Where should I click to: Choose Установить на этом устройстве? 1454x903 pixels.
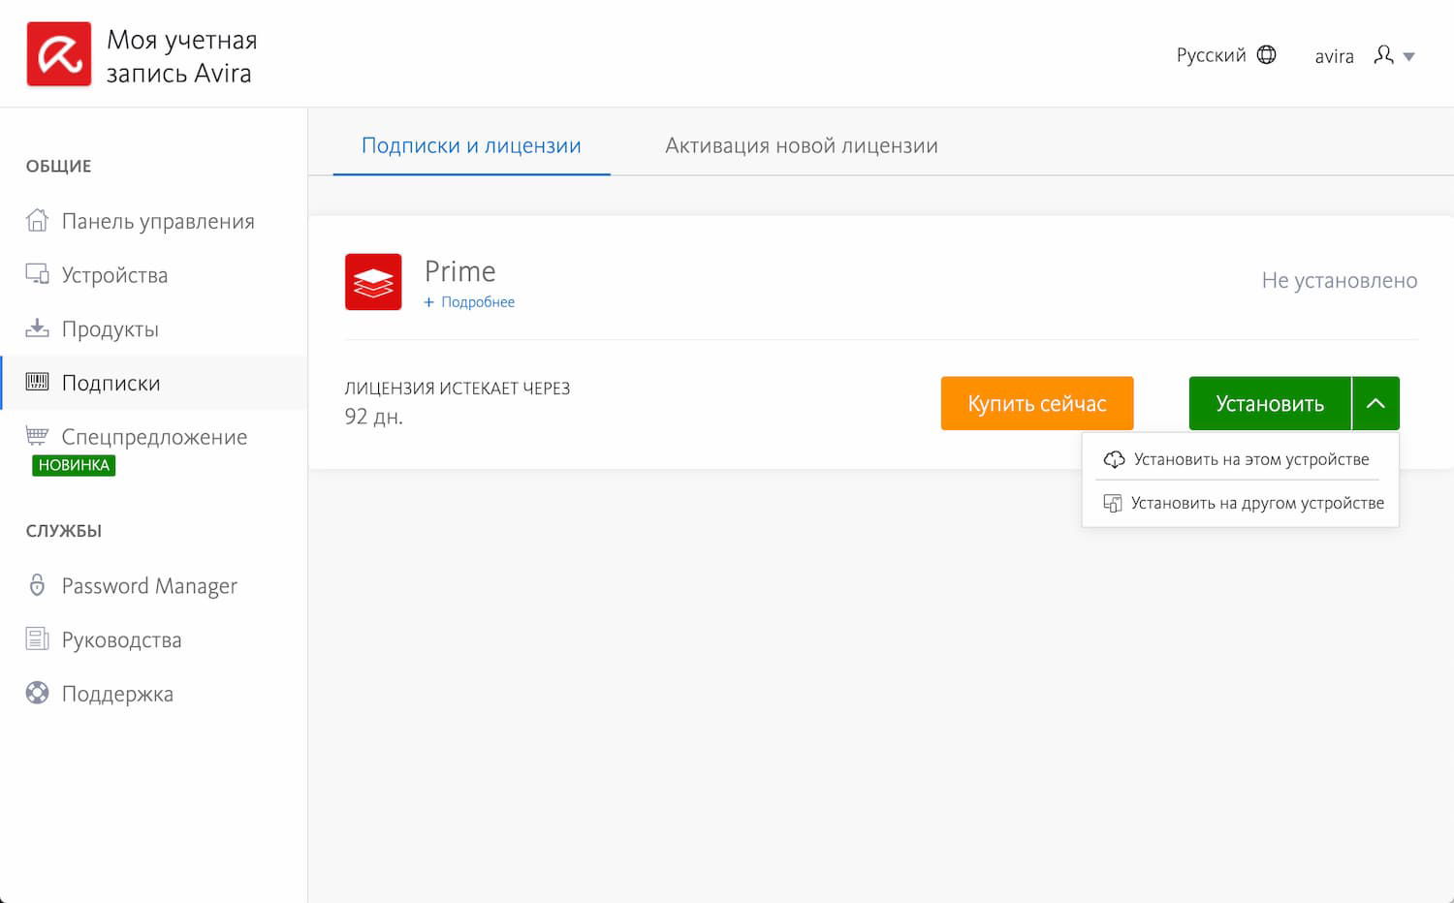click(x=1250, y=459)
